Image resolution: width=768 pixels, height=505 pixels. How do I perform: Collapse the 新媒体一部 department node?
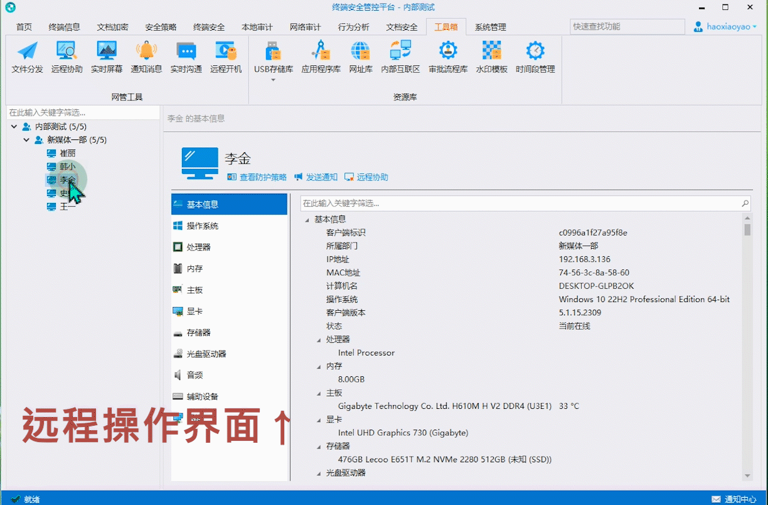pos(26,139)
